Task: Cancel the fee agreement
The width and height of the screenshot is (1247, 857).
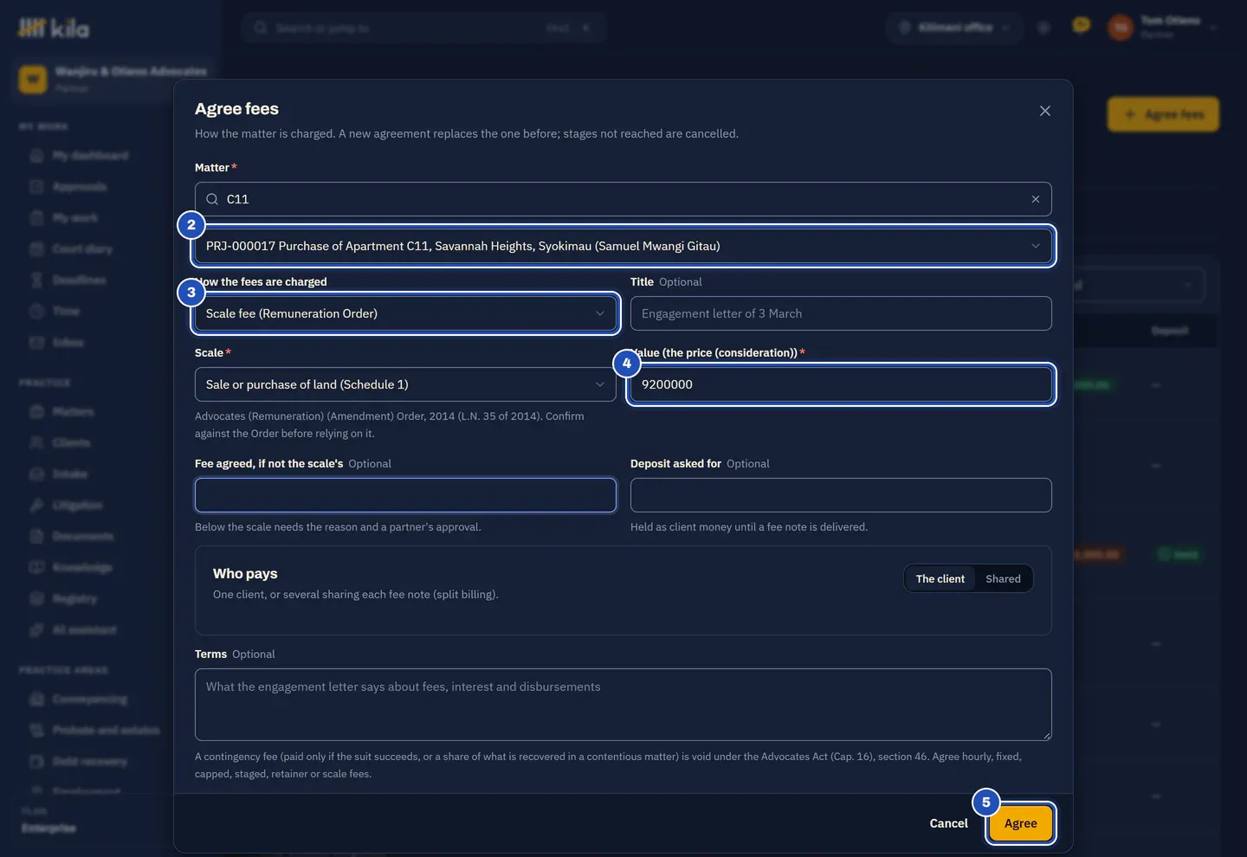Action: [x=948, y=823]
